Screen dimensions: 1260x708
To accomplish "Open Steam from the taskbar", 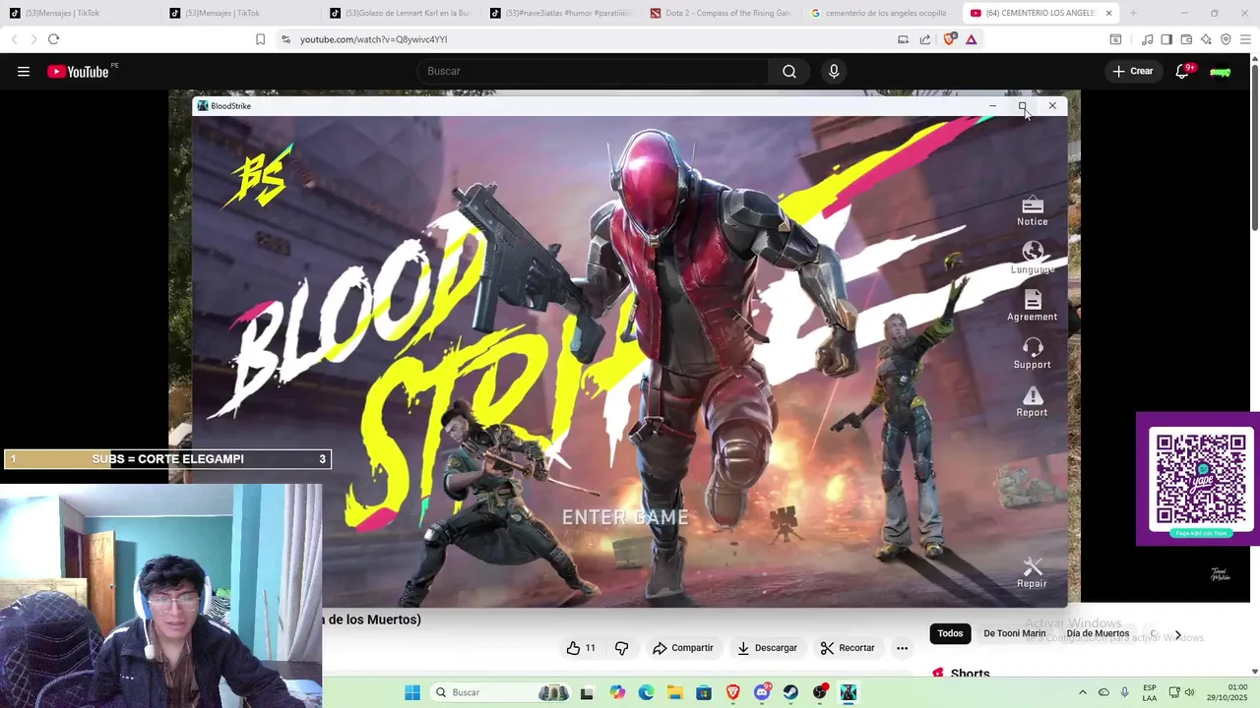I will 790,692.
